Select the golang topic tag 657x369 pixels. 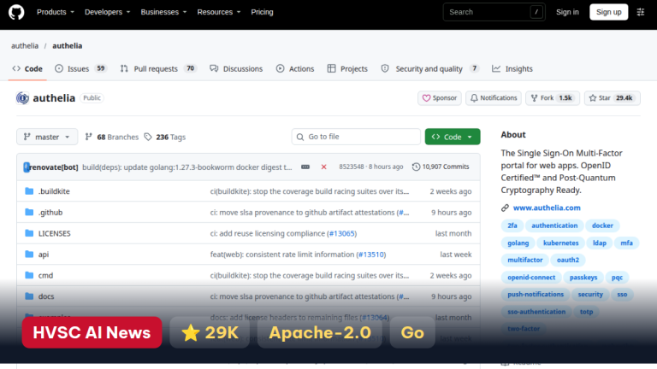[518, 243]
